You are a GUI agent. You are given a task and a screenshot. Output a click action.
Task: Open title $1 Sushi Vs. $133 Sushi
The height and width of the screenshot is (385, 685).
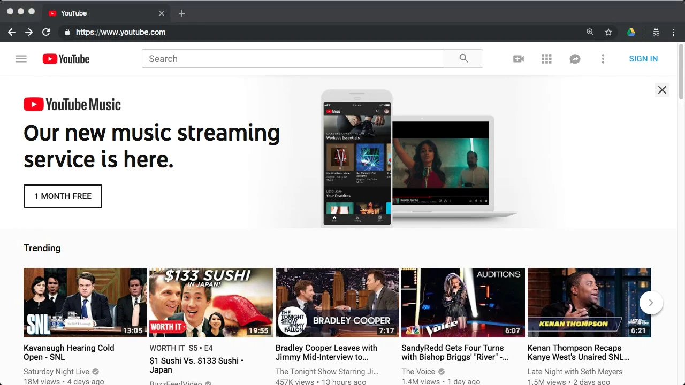[196, 365]
